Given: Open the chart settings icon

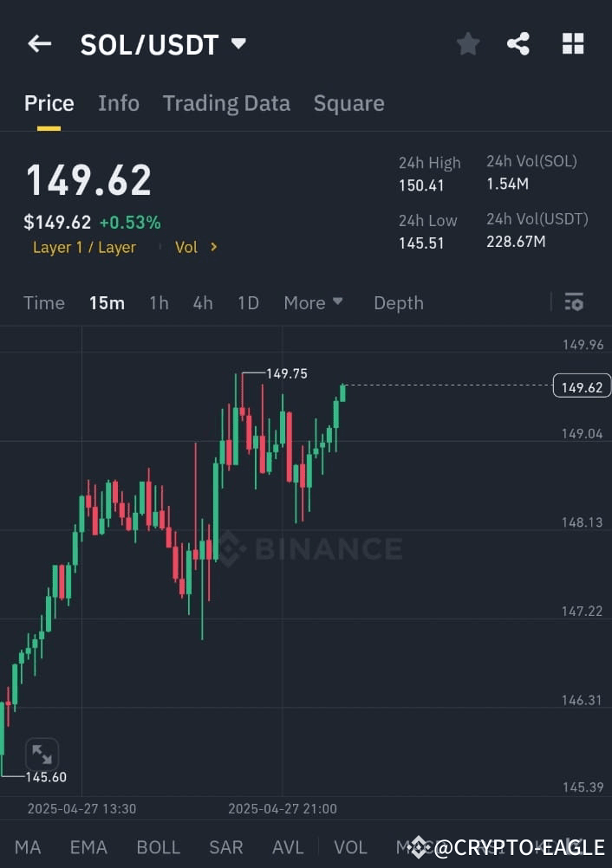Looking at the screenshot, I should (574, 302).
